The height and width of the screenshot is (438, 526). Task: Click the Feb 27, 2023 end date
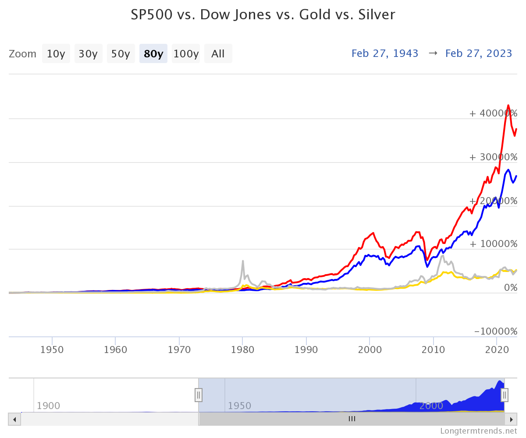point(479,53)
